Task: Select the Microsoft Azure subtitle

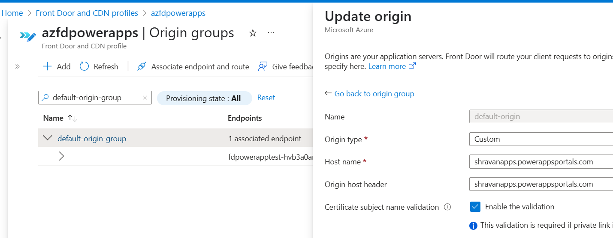Action: pos(349,30)
